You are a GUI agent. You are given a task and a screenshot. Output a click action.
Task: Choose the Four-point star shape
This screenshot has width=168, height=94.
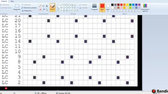61,10
